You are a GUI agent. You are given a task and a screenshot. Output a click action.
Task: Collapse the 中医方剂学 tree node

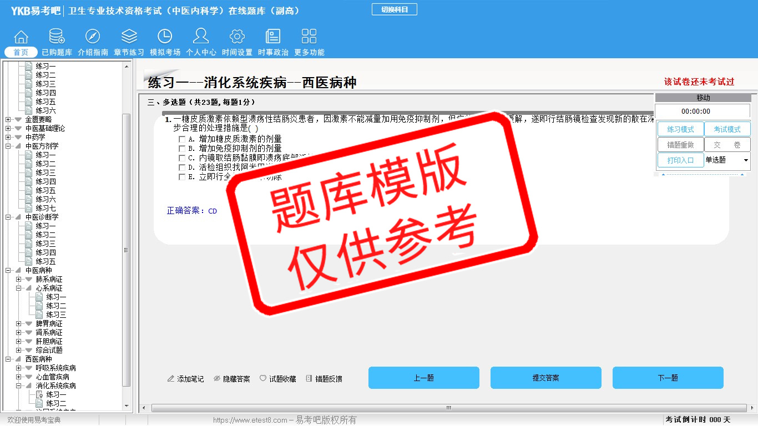[8, 146]
